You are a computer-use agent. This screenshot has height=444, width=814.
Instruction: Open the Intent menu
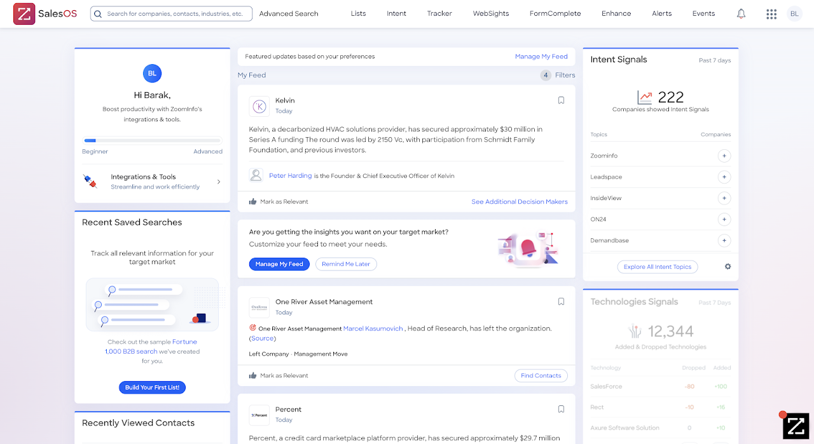coord(396,13)
